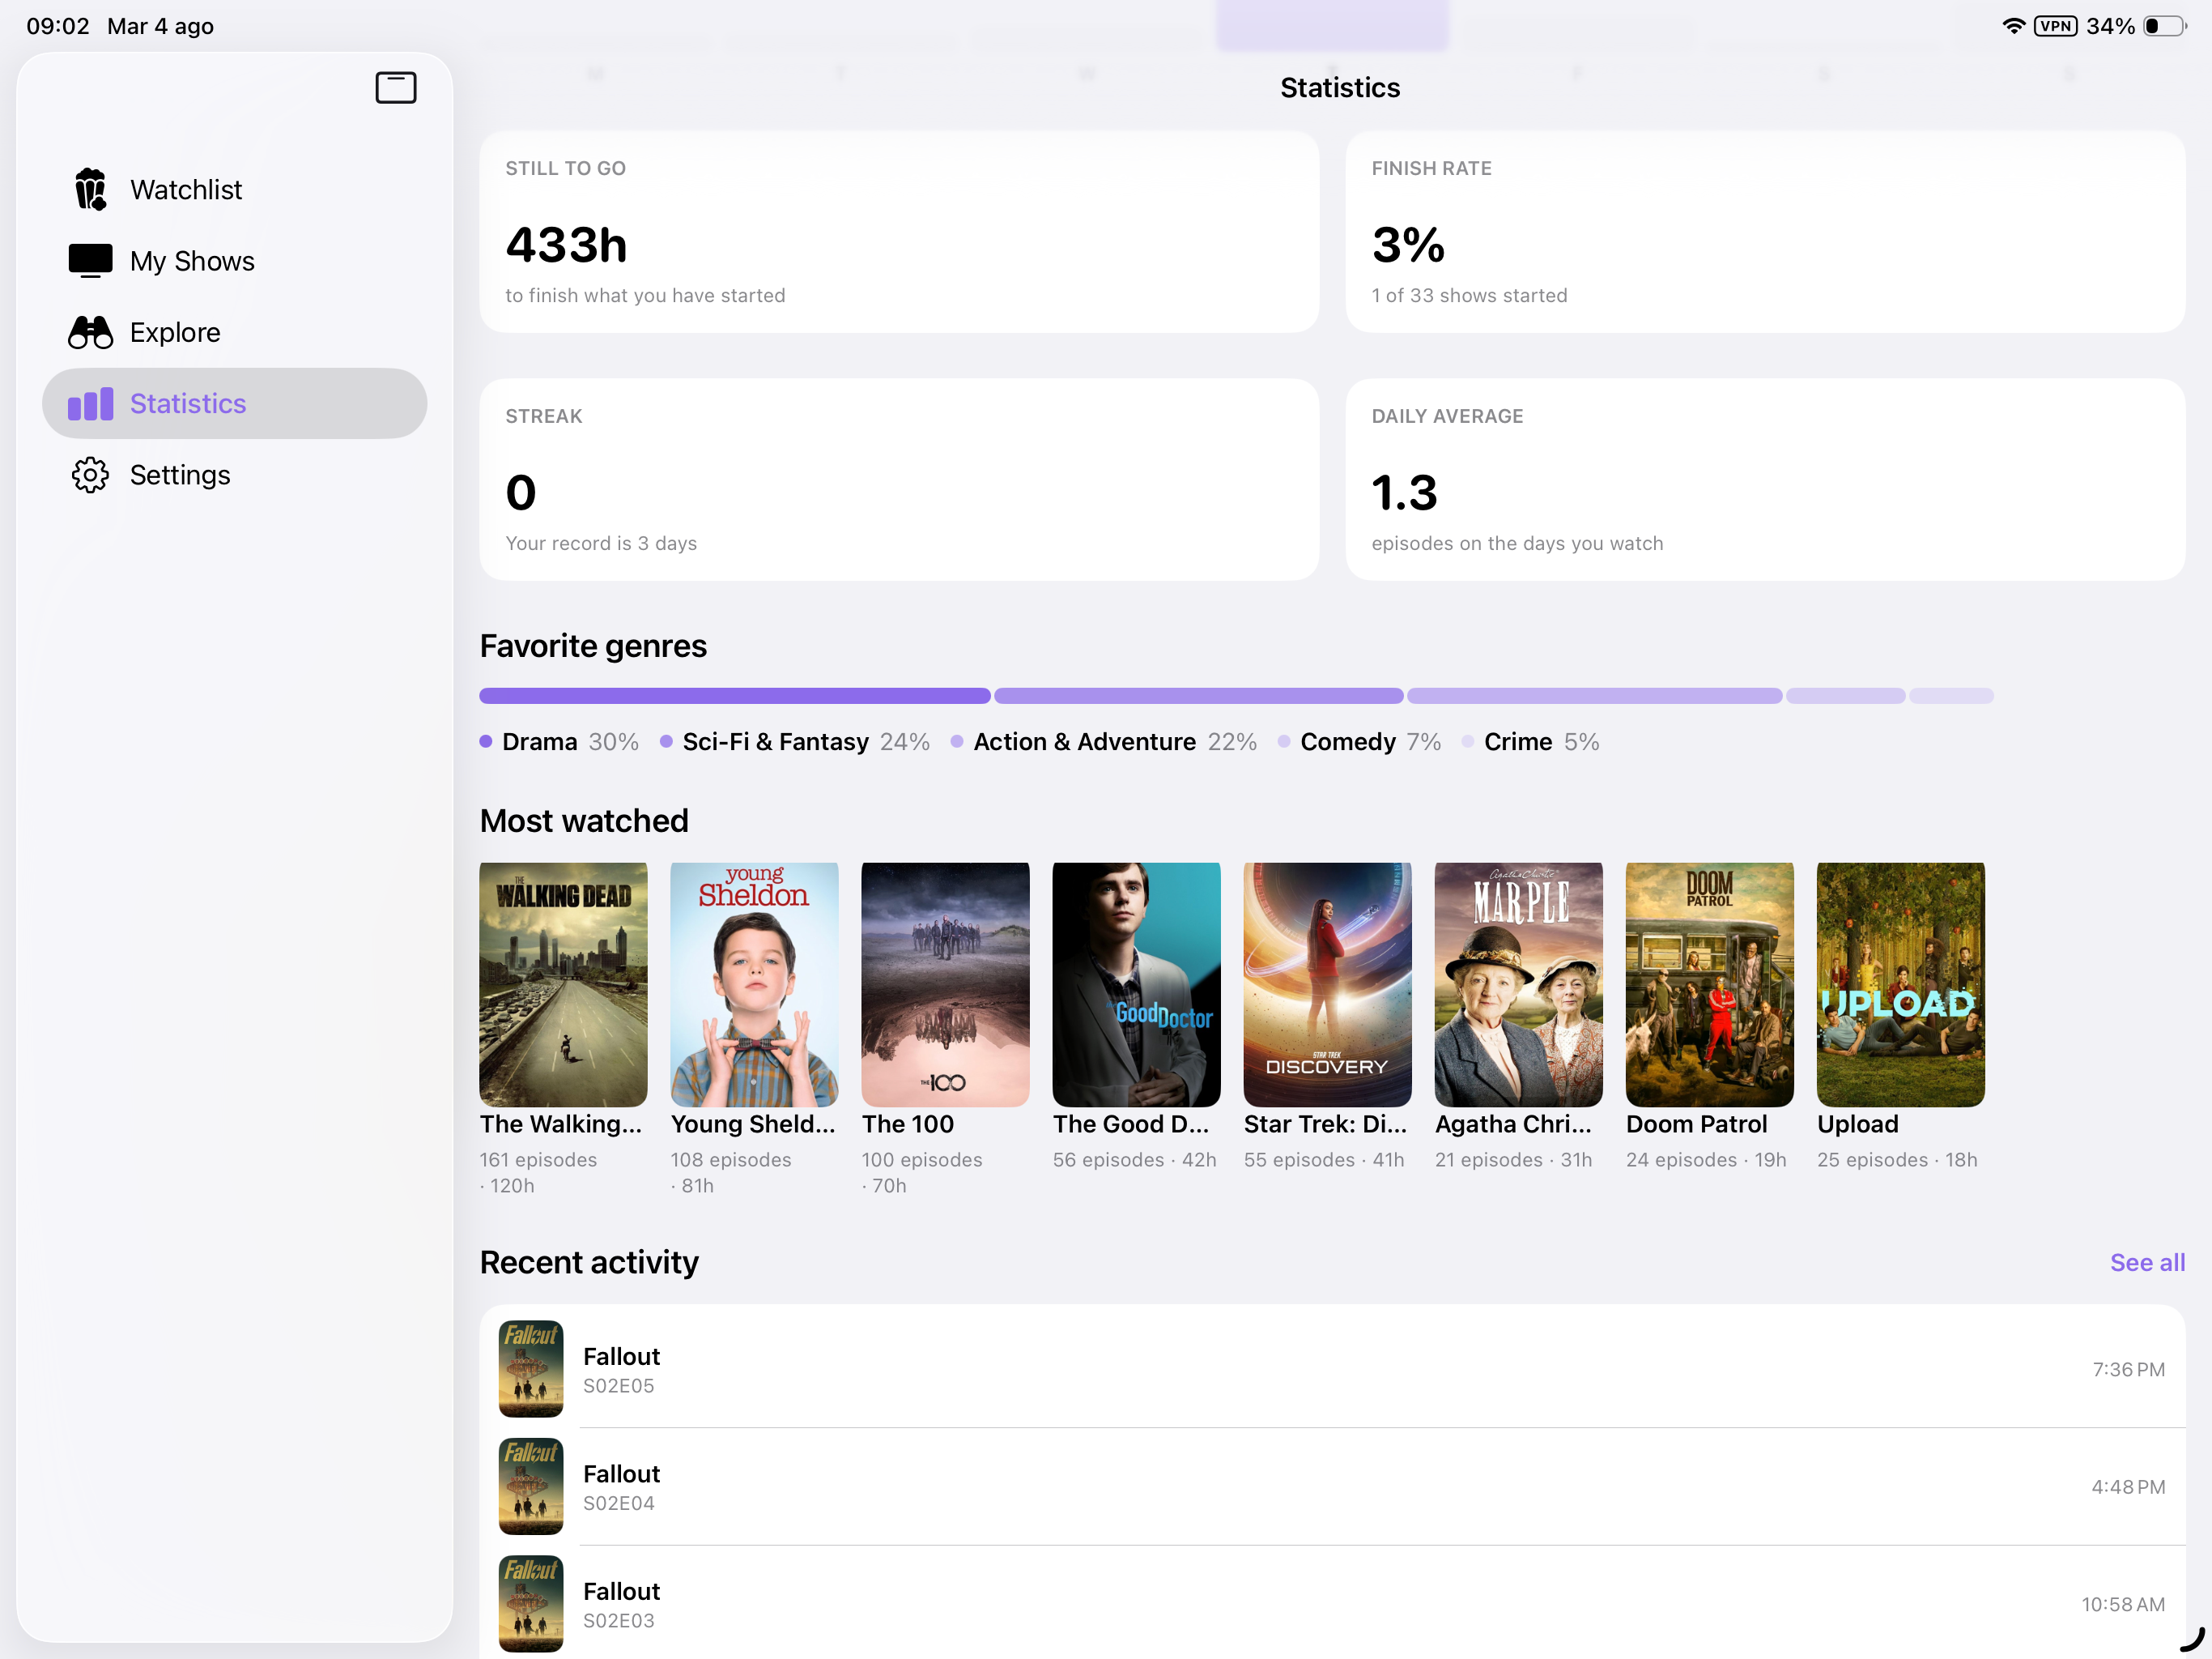Click the Watchlist popcorn icon
The image size is (2212, 1659).
(x=90, y=189)
